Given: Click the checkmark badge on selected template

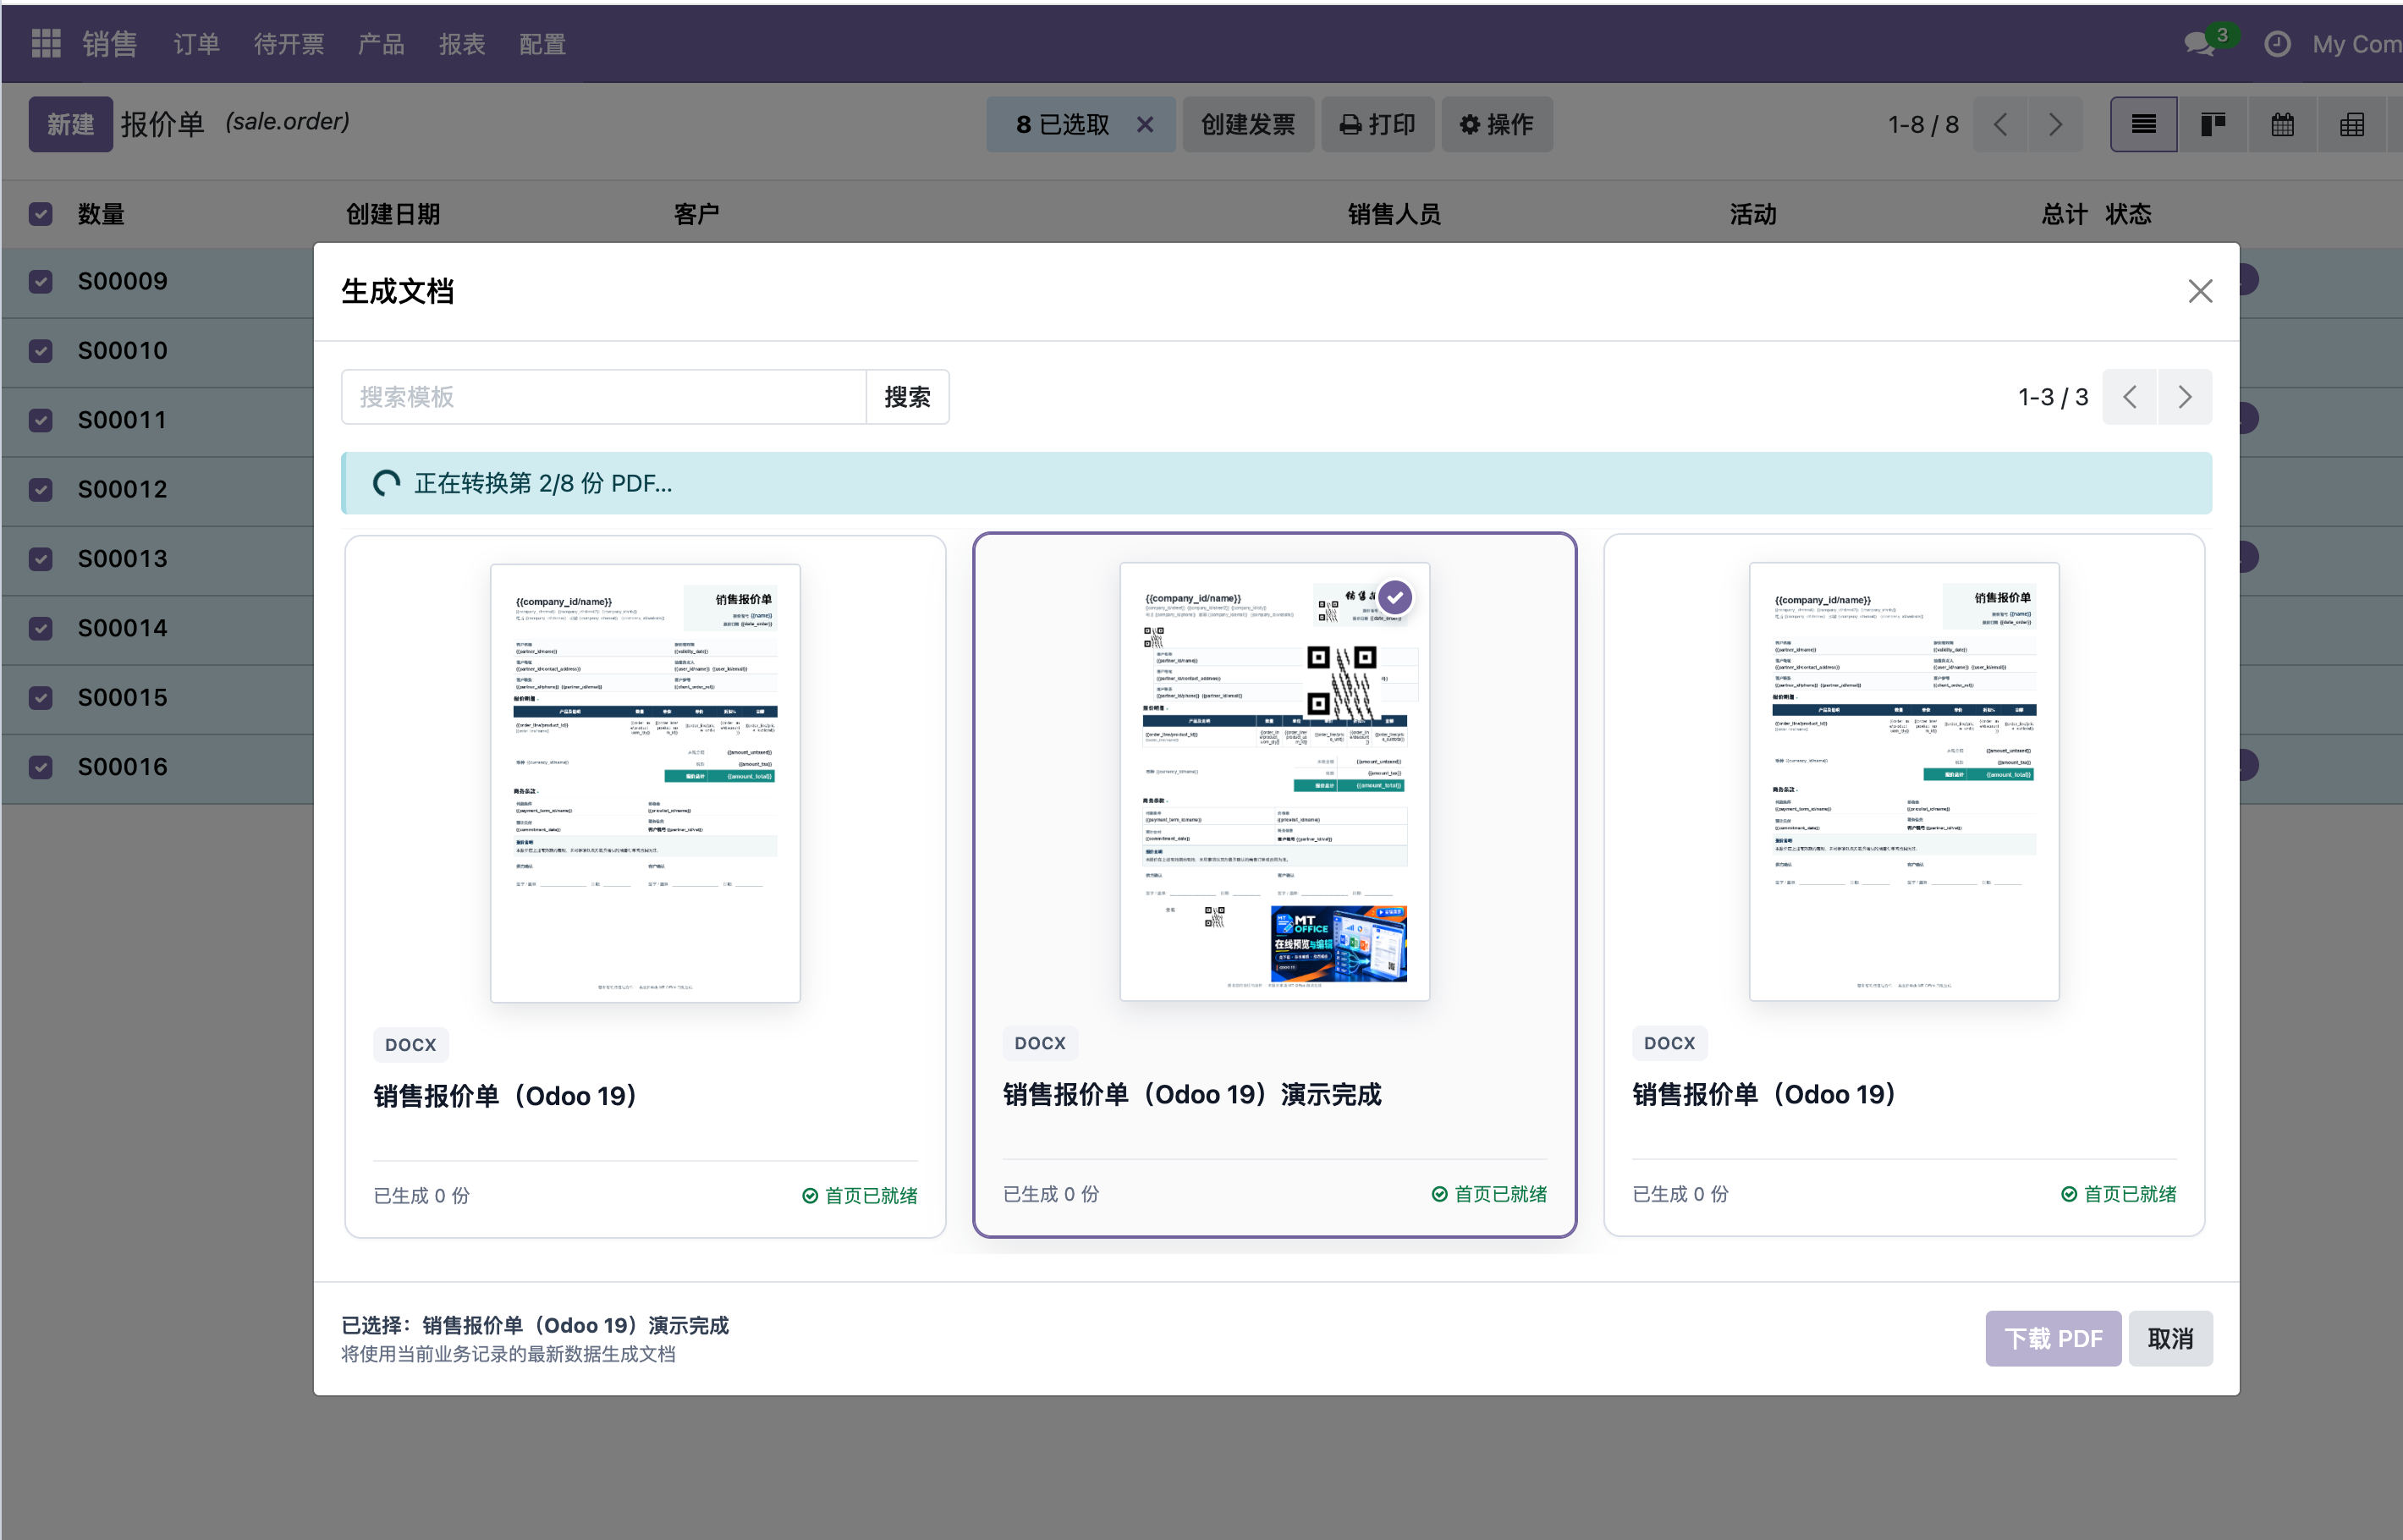Looking at the screenshot, I should coord(1395,597).
